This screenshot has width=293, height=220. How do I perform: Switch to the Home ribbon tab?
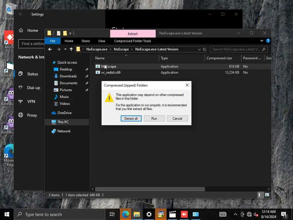click(69, 41)
